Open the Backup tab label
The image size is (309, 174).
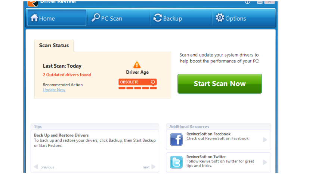coord(173,18)
